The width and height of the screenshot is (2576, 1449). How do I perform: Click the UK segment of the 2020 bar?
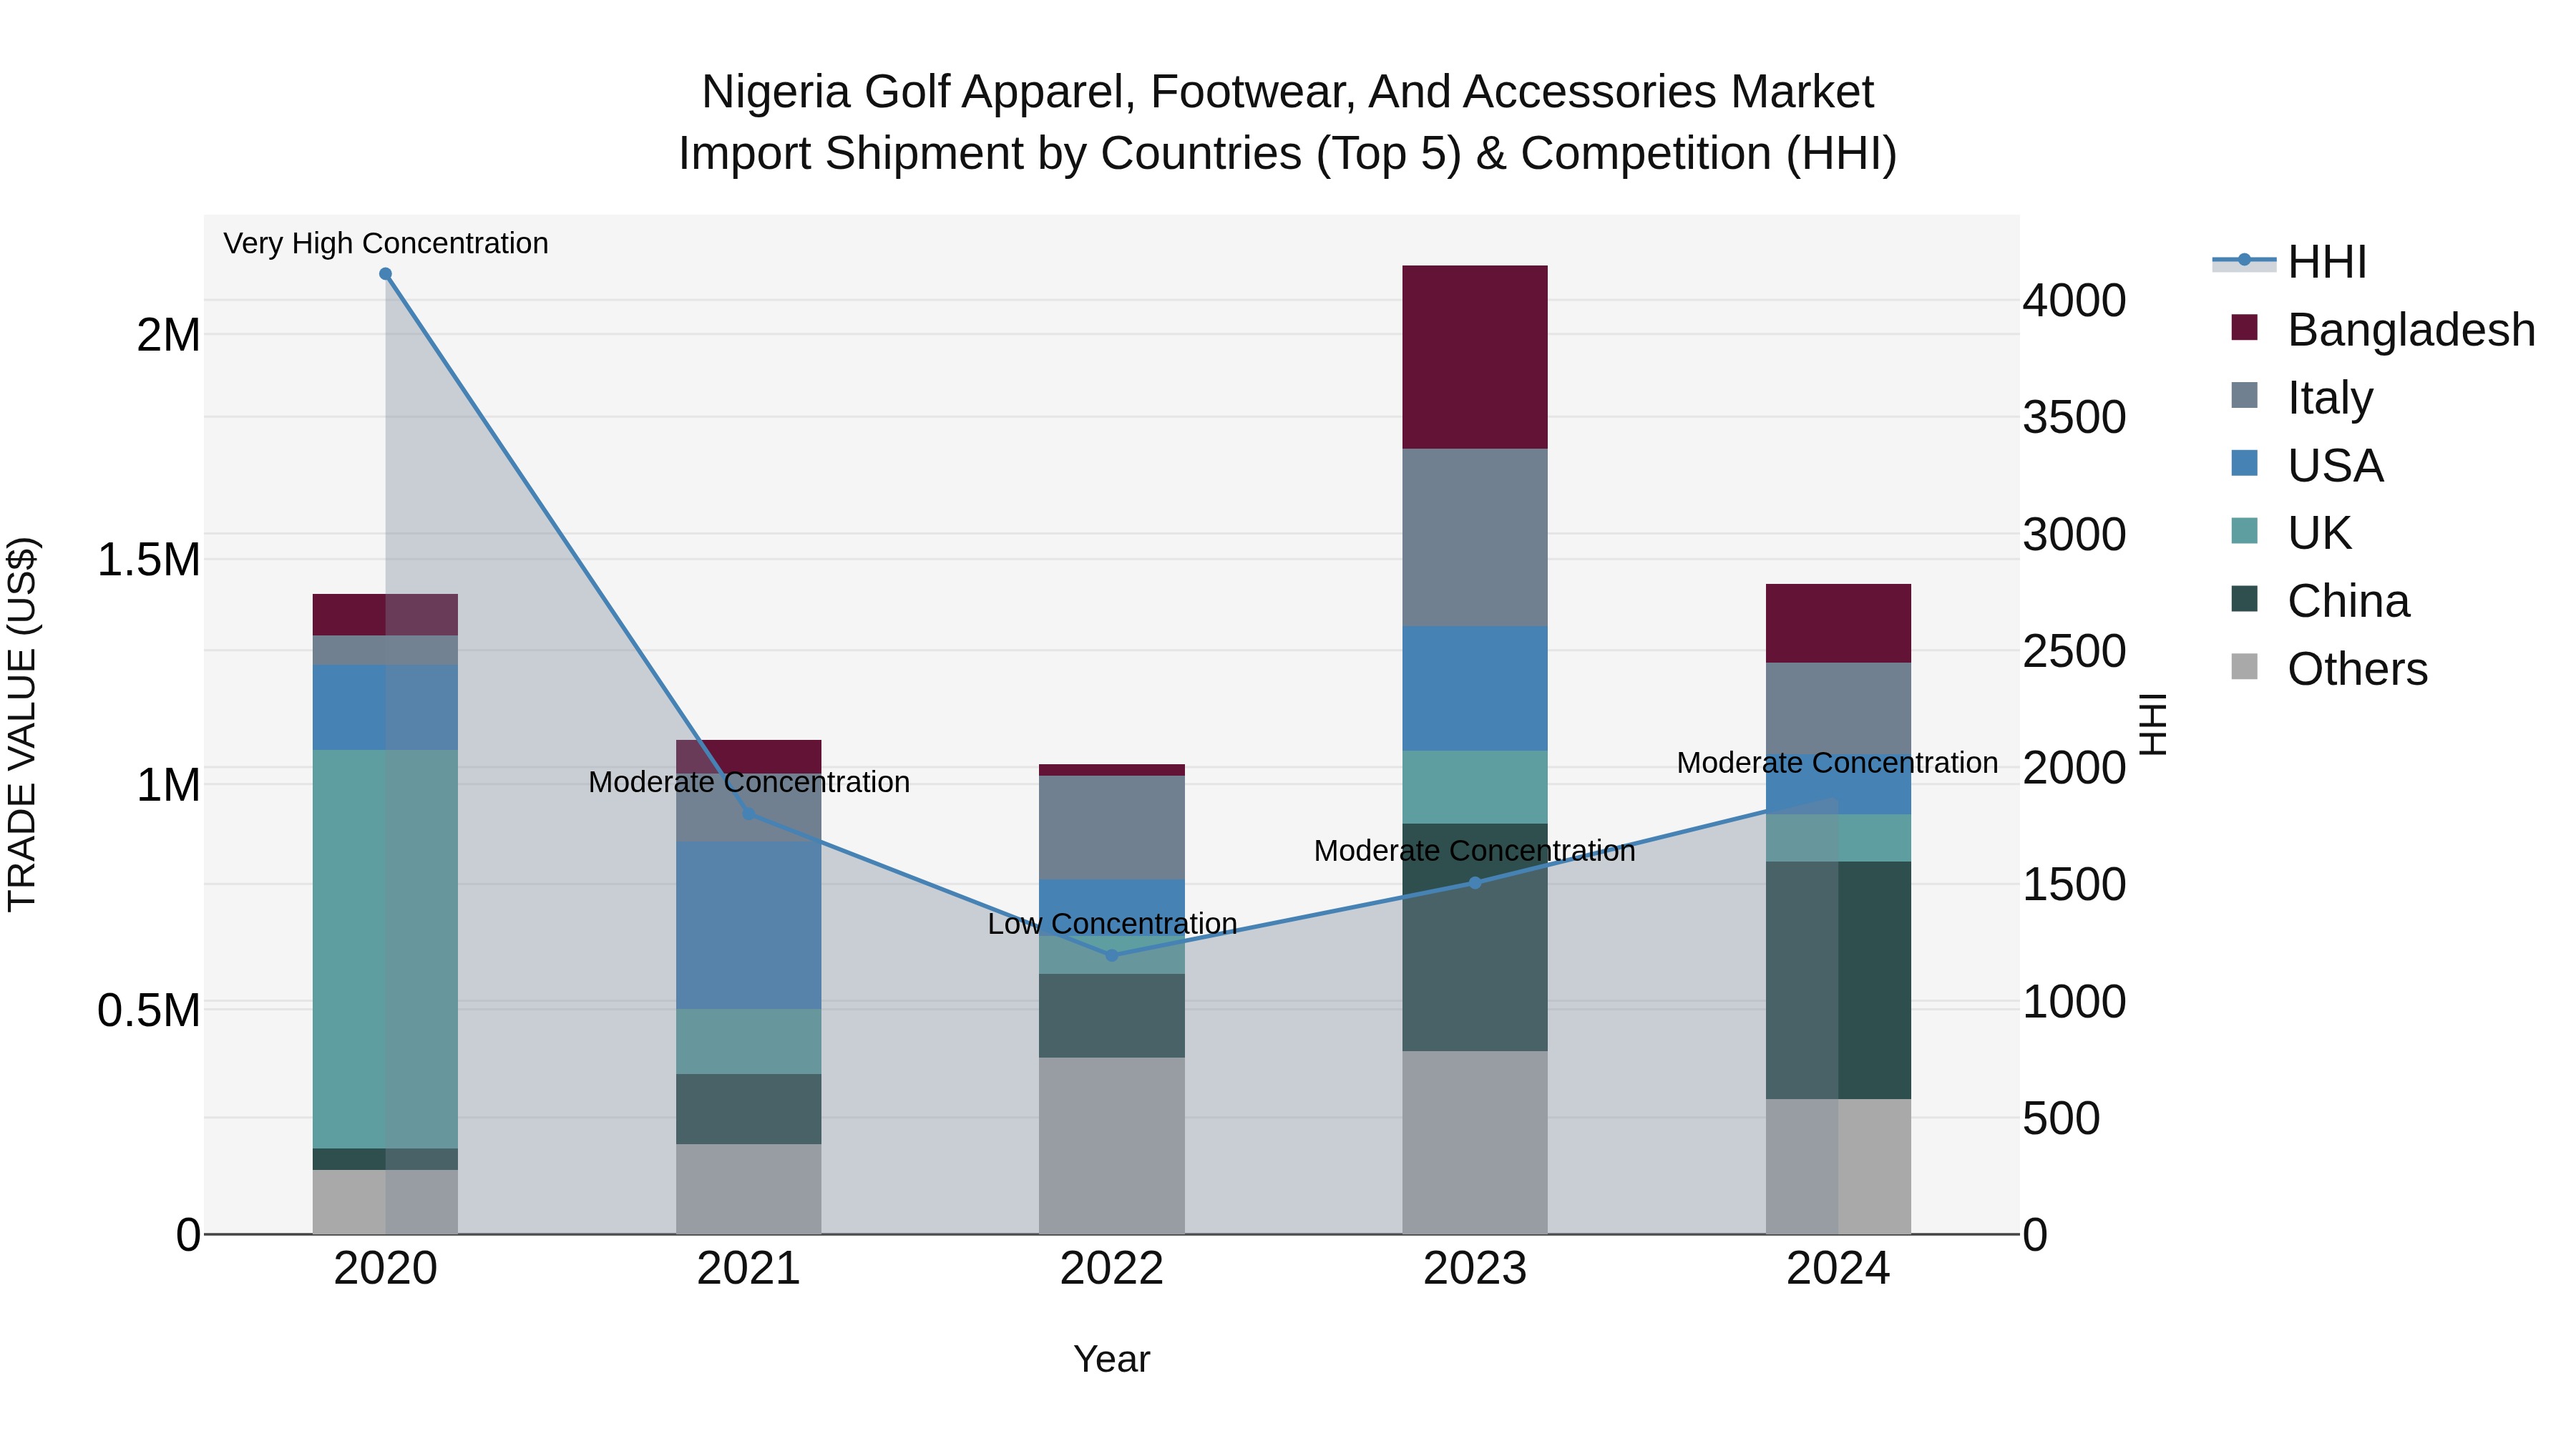pyautogui.click(x=385, y=949)
